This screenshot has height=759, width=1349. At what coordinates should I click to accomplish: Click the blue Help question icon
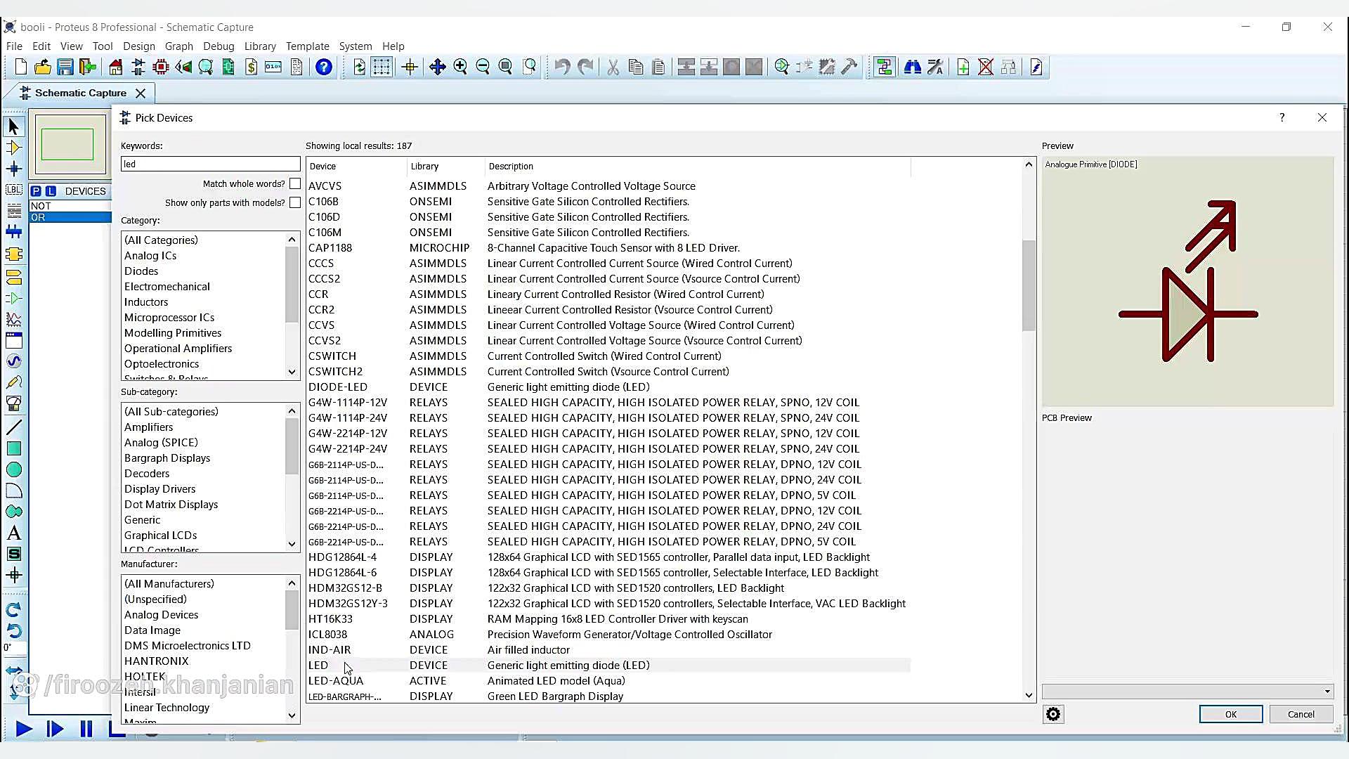(x=324, y=67)
